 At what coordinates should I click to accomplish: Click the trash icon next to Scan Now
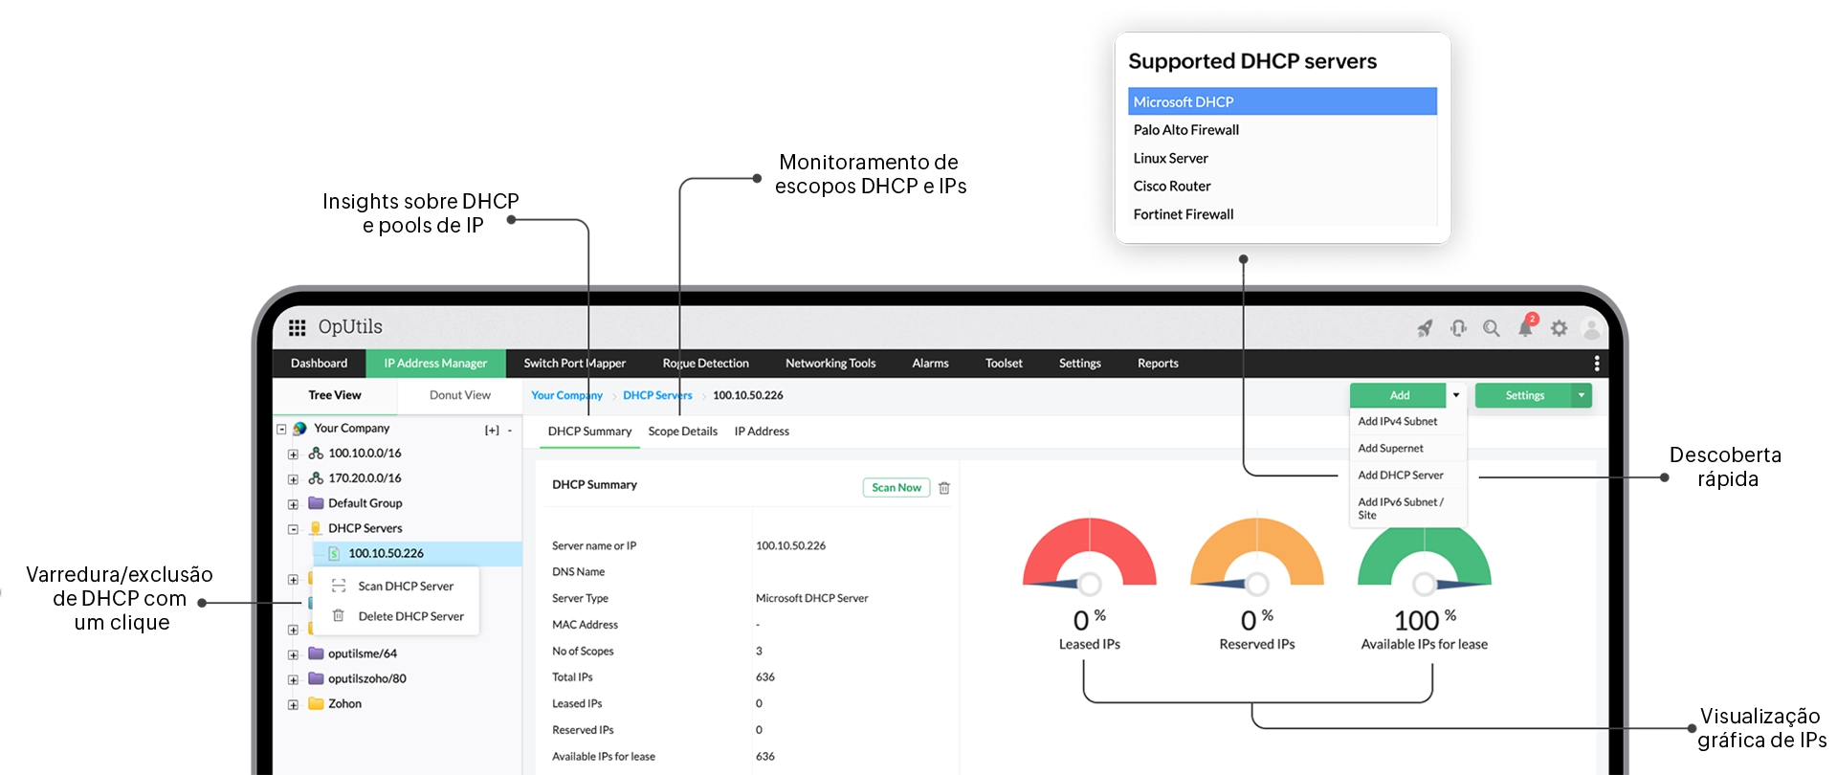(944, 488)
